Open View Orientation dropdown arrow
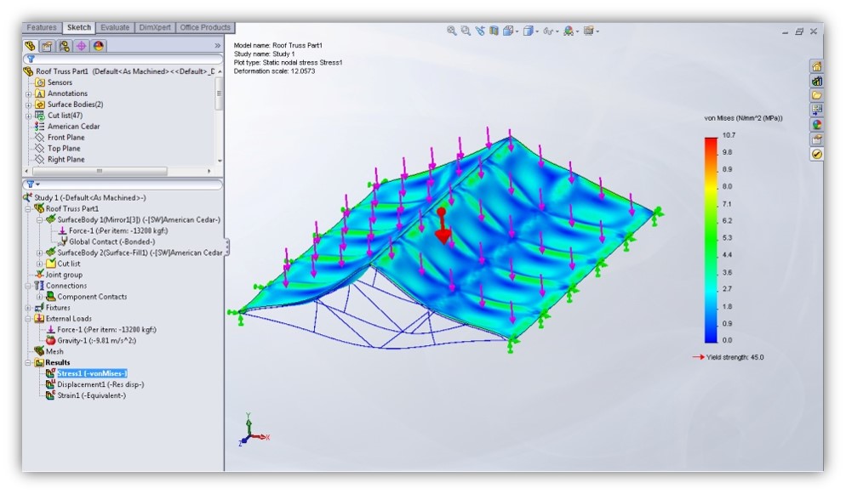The image size is (846, 494). [517, 31]
